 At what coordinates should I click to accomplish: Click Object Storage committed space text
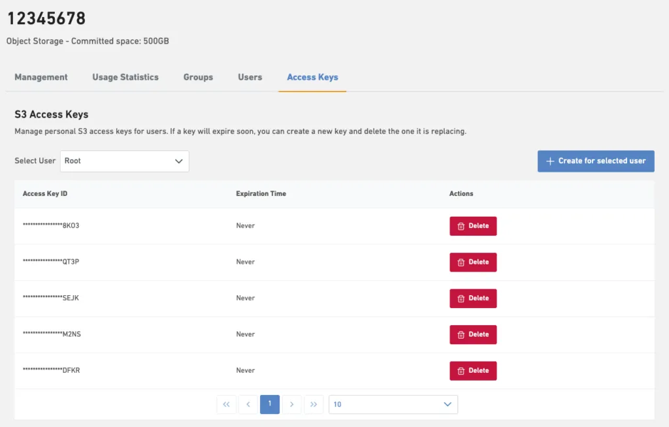click(88, 41)
